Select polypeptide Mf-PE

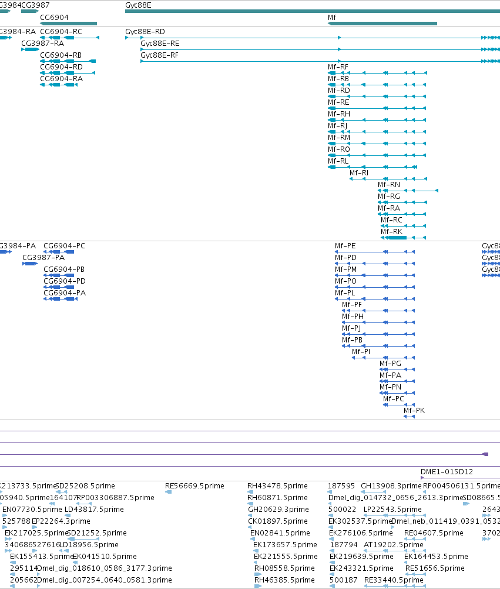click(345, 246)
